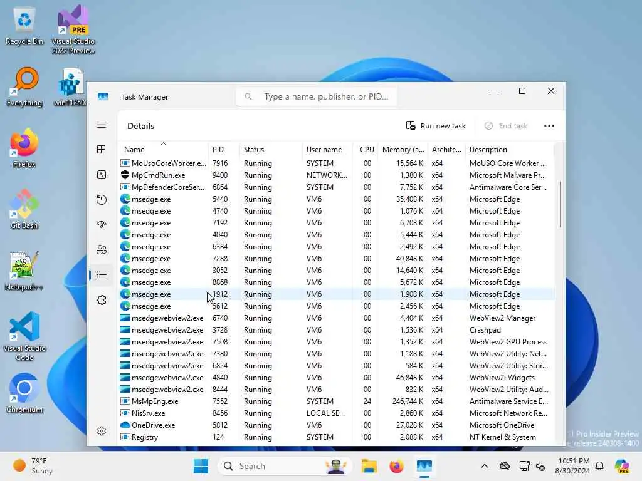Viewport: 642px width, 481px height.
Task: Sort by the PID column header
Action: (224, 149)
